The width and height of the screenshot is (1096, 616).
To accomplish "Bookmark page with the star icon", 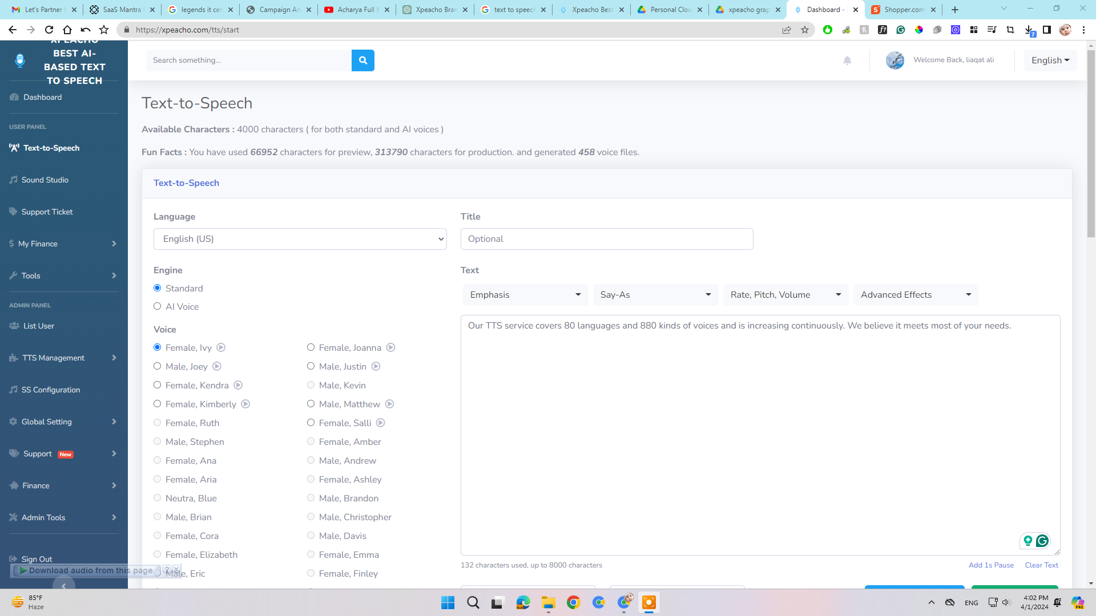I will coord(805,30).
